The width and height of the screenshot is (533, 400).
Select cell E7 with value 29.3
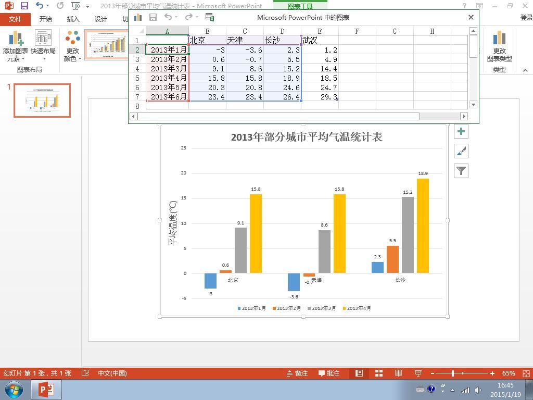320,96
